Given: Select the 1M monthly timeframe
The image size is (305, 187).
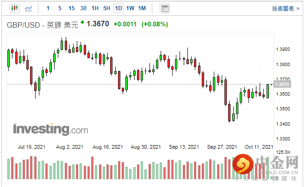Looking at the screenshot, I should tap(142, 8).
